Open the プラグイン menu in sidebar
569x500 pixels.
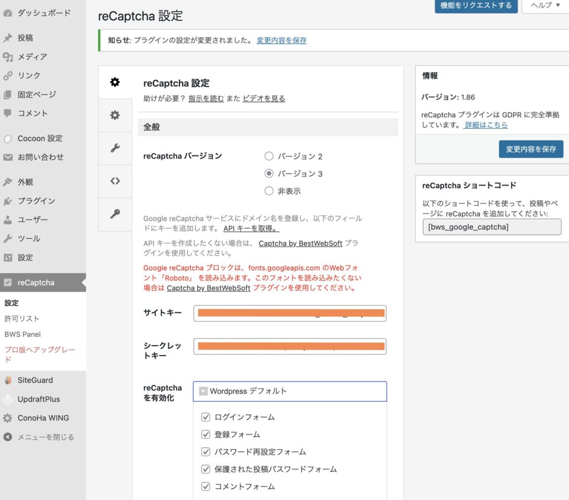(36, 201)
